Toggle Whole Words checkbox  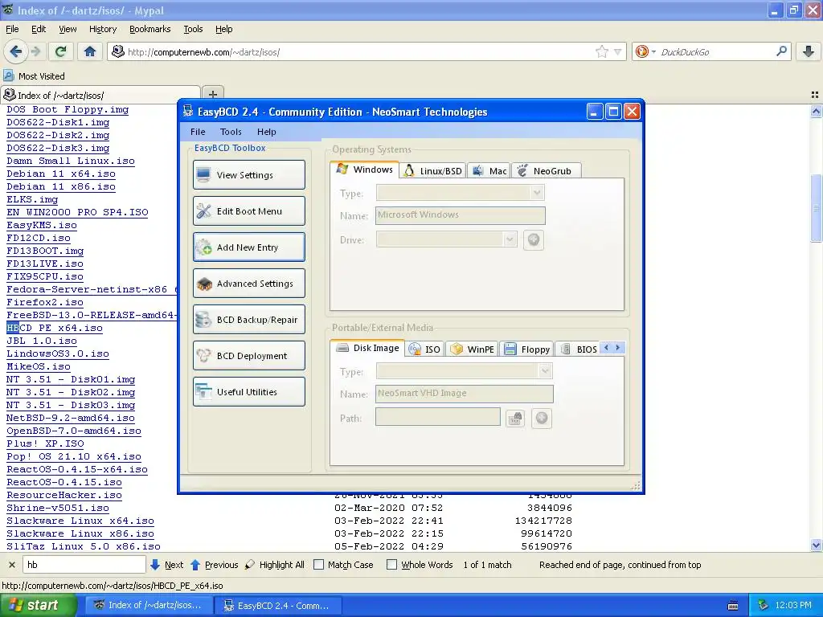[391, 565]
